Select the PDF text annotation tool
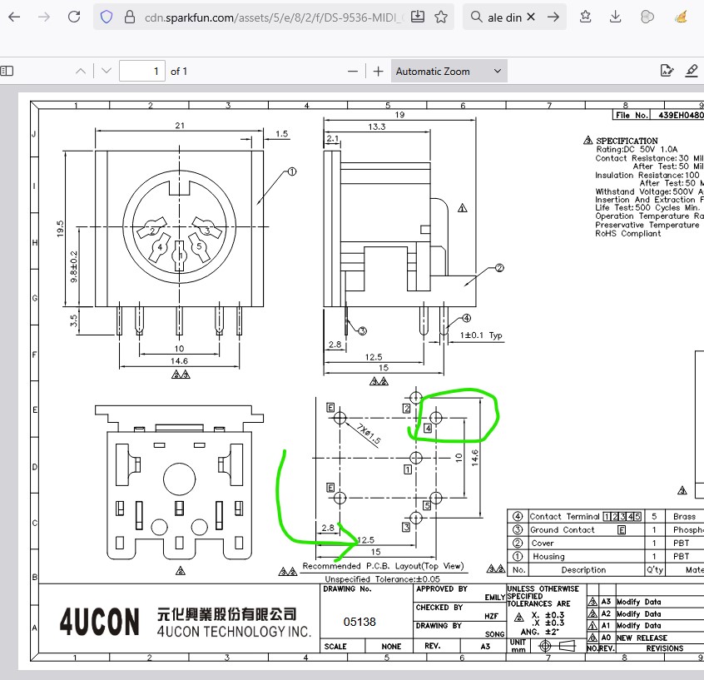704x680 pixels. (666, 72)
